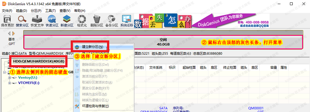The width and height of the screenshot is (310, 112).
Task: Click the QQ咨询 link in banner
Action: click(254, 26)
